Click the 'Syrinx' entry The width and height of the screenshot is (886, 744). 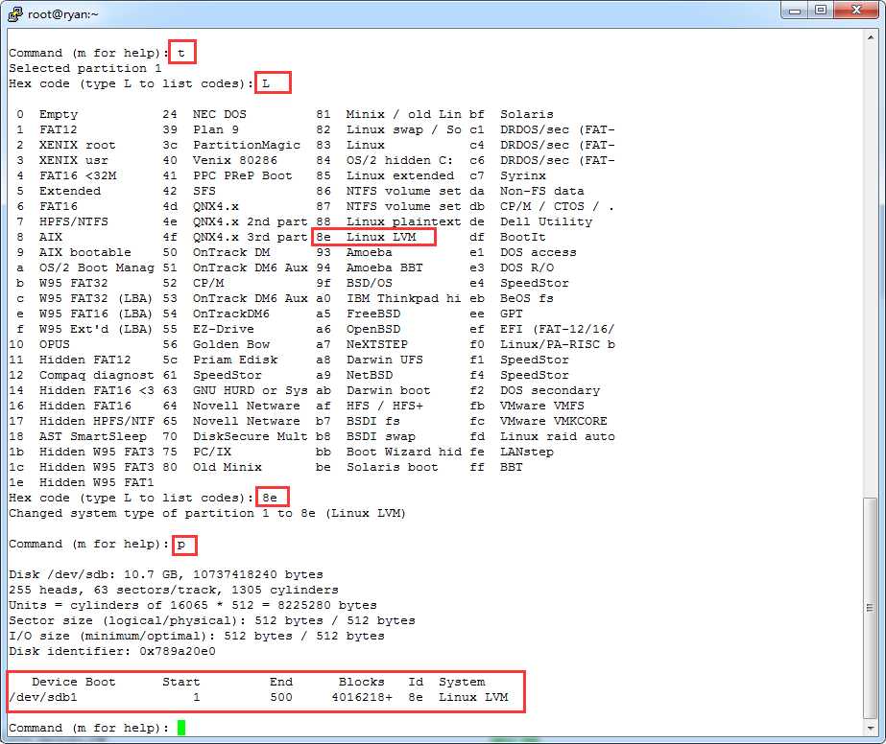tap(522, 175)
